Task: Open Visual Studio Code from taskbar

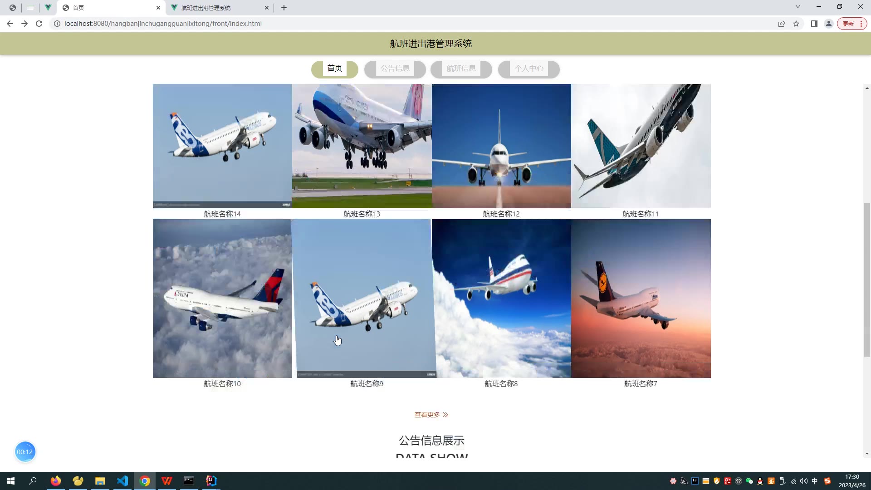Action: click(x=122, y=481)
